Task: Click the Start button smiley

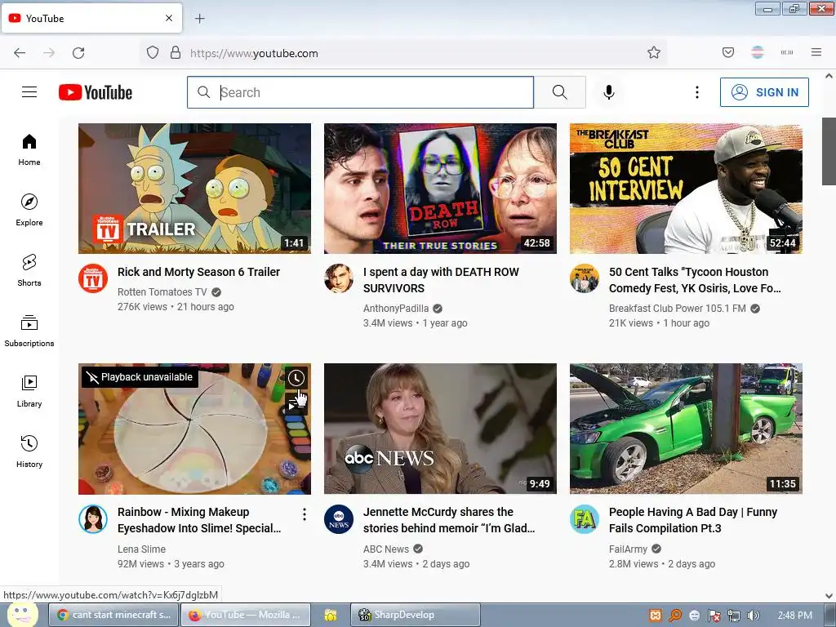Action: coord(22,614)
